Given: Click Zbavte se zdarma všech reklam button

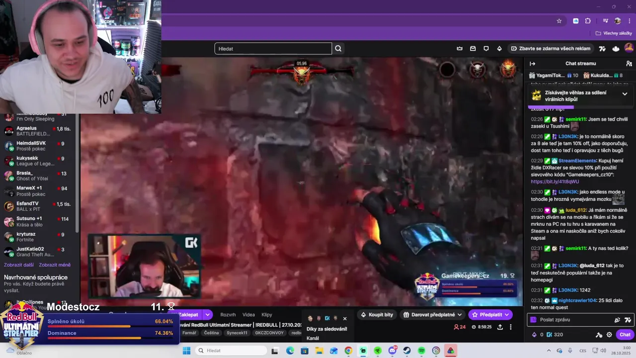Looking at the screenshot, I should point(551,48).
